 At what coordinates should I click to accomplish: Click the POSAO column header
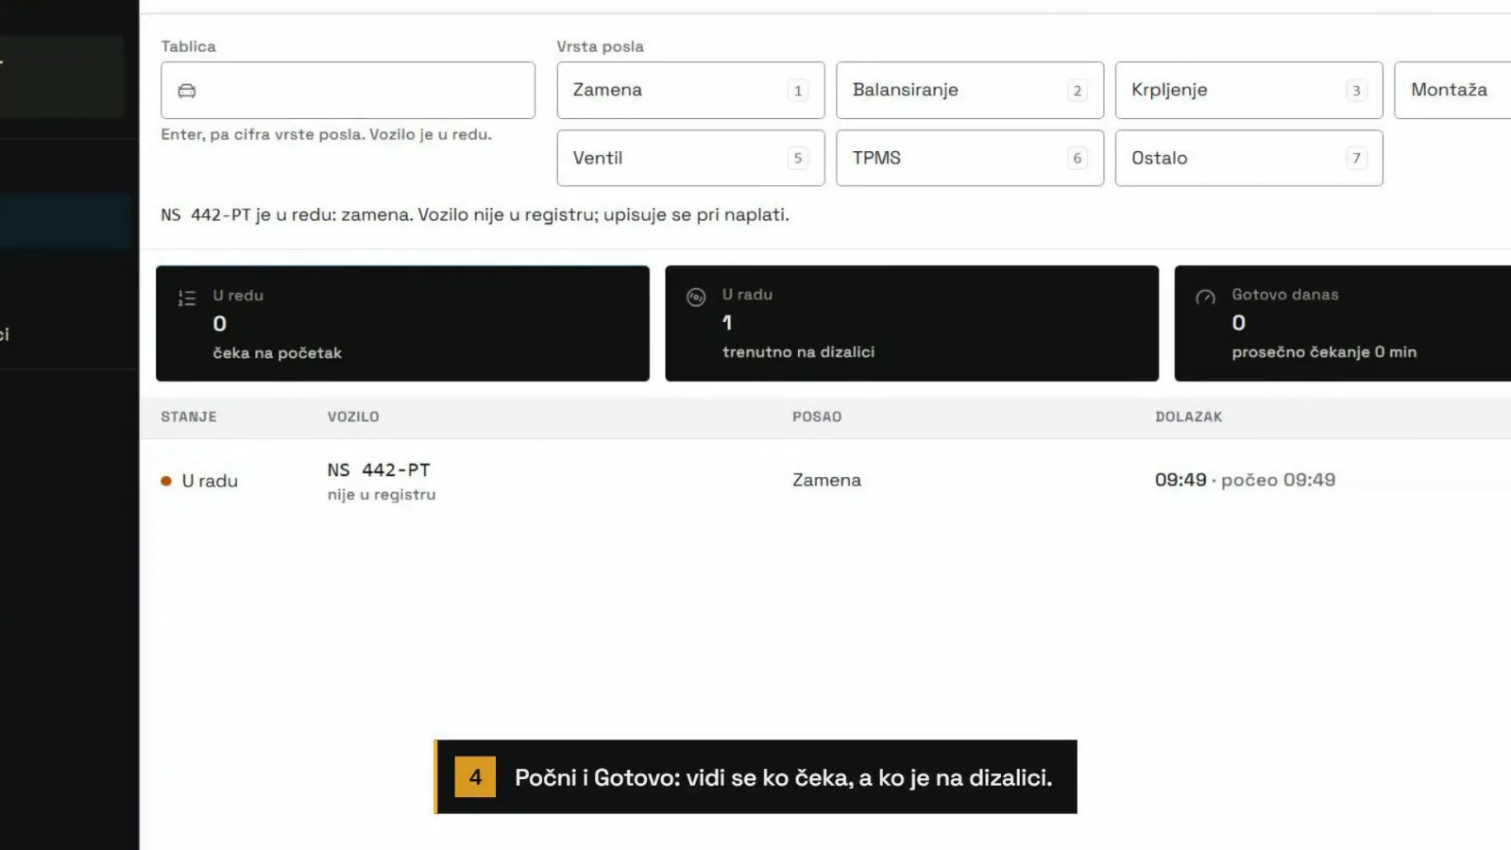tap(817, 416)
